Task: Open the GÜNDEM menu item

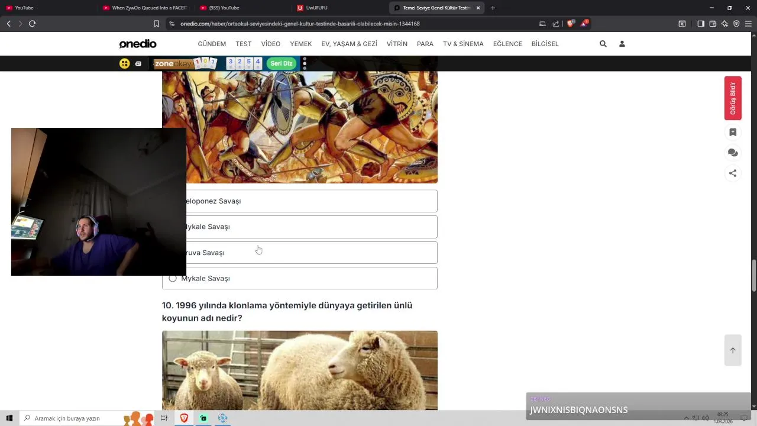Action: coord(212,44)
